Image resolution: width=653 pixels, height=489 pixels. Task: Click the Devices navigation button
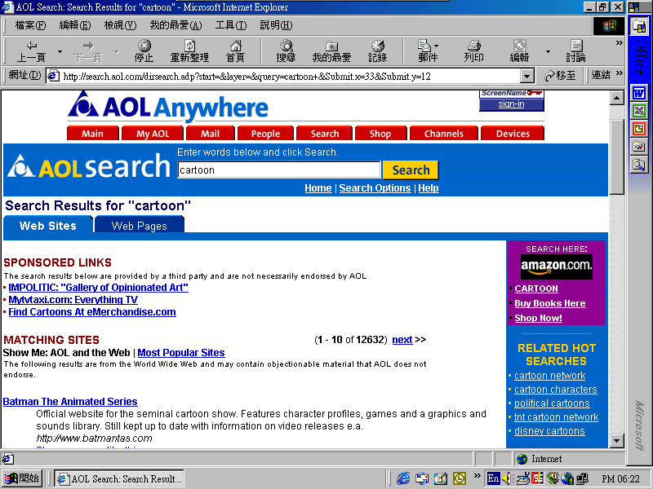513,134
